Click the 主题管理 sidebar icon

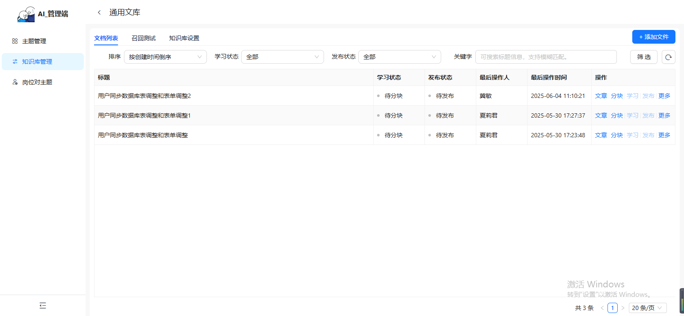pyautogui.click(x=15, y=41)
